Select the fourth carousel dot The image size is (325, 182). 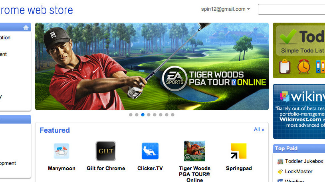click(149, 115)
